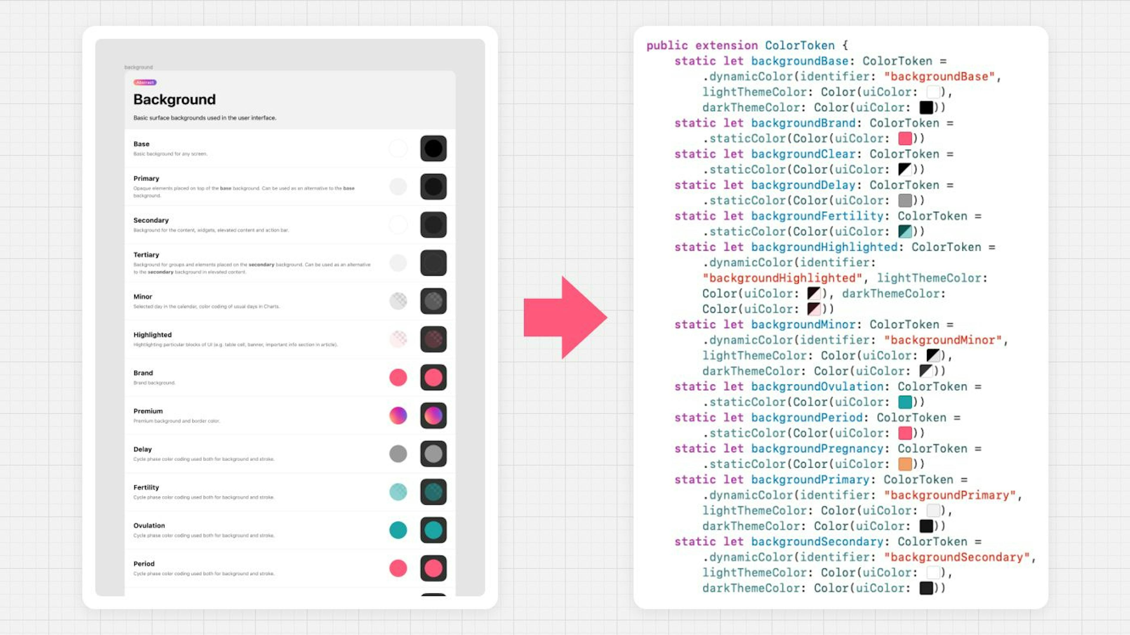Click the ColorToken extension name
Image resolution: width=1130 pixels, height=635 pixels.
tap(799, 46)
